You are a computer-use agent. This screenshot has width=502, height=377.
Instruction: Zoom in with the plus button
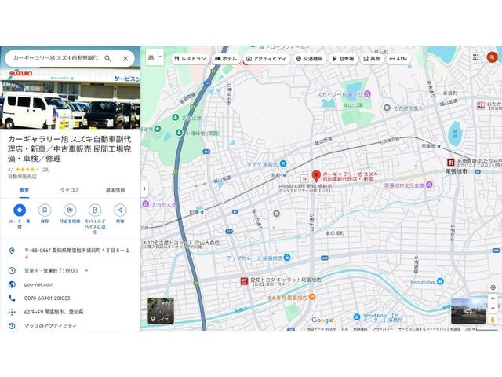tap(493, 298)
